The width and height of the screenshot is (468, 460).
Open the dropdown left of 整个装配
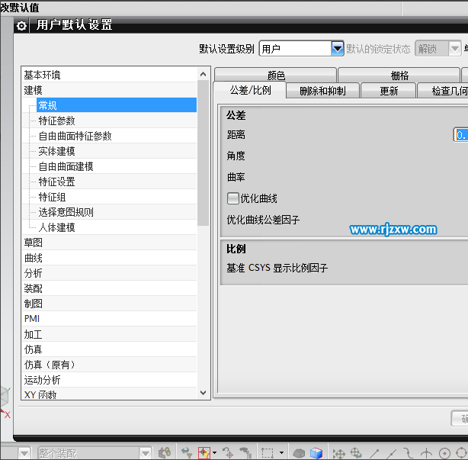(x=24, y=453)
